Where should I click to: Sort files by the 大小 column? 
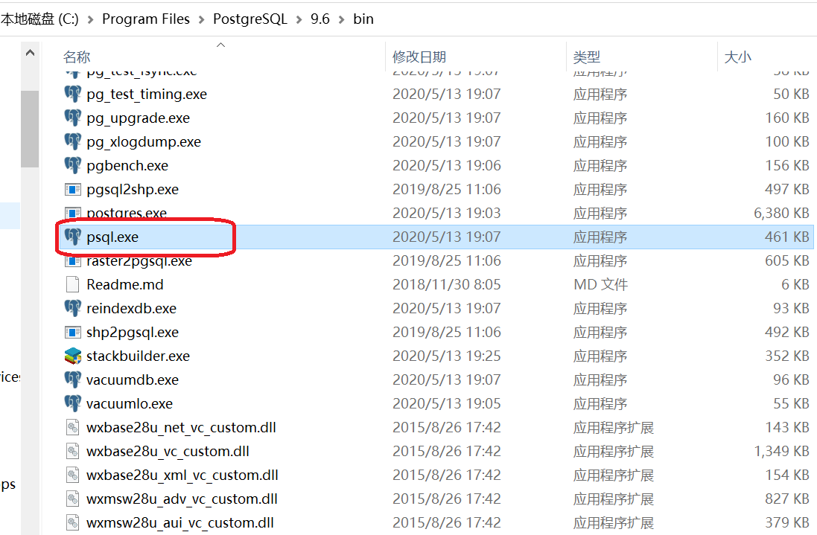(x=737, y=57)
